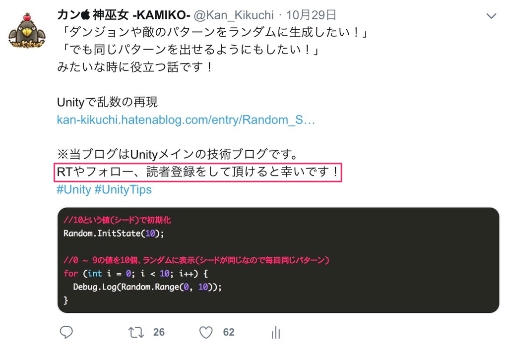Screen dimensions: 508x347
Task: Click the ※当ブログはUnityメイン notice line
Action: click(178, 154)
